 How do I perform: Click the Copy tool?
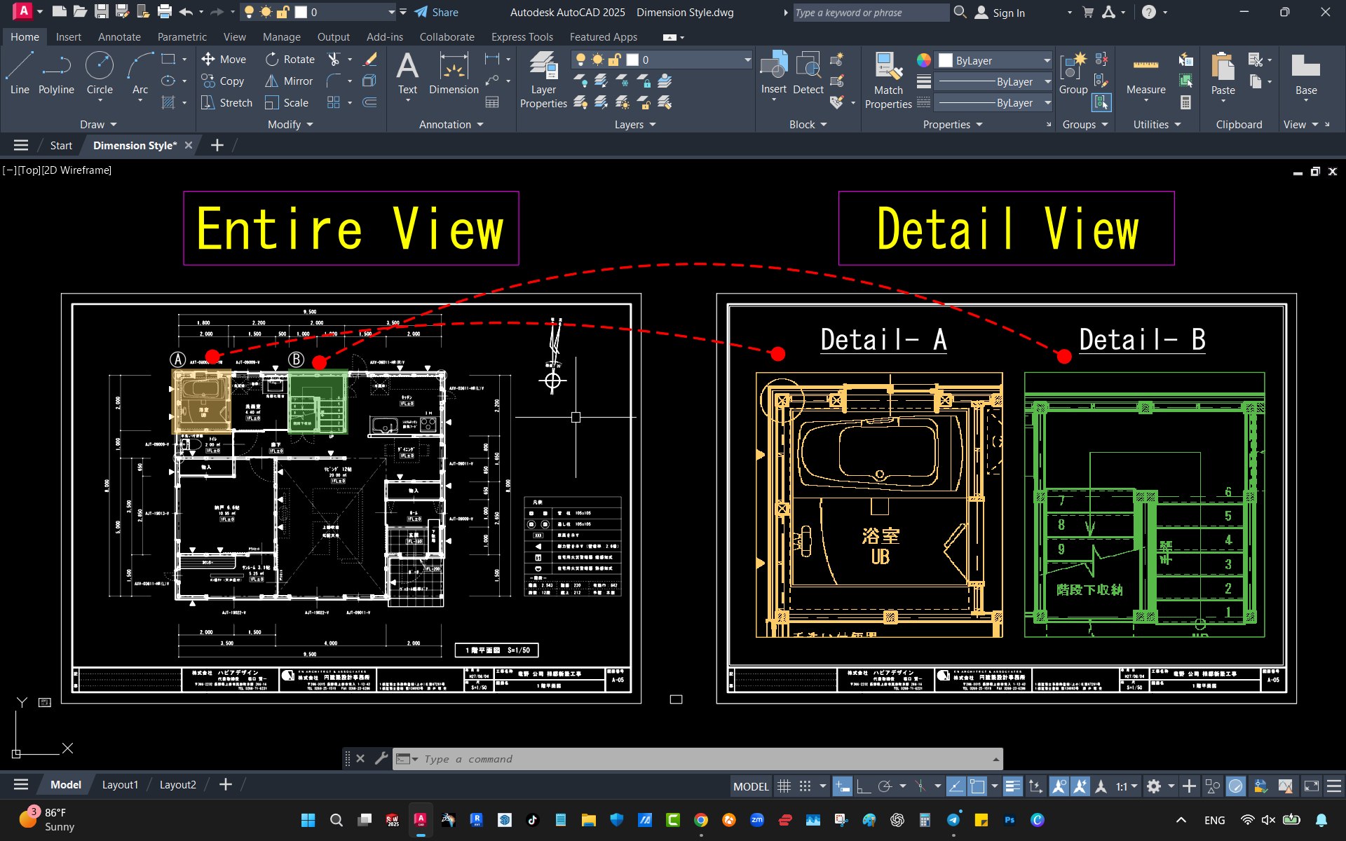[x=223, y=81]
